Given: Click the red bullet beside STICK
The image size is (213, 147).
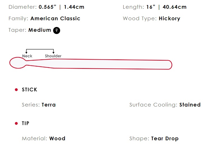Looking at the screenshot, I should 16,90.
